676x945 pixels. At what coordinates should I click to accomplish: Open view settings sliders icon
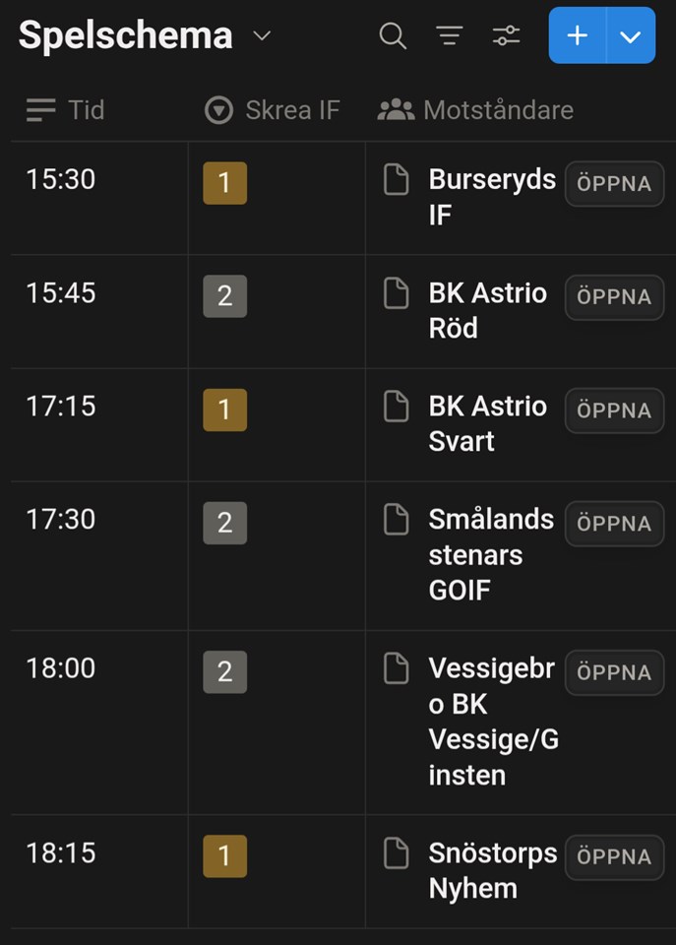tap(507, 36)
